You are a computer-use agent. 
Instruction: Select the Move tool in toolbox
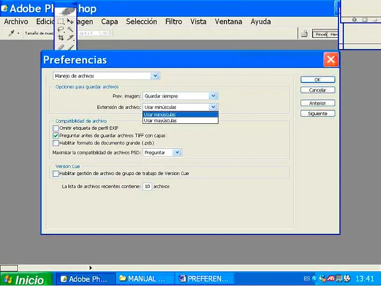click(70, 21)
